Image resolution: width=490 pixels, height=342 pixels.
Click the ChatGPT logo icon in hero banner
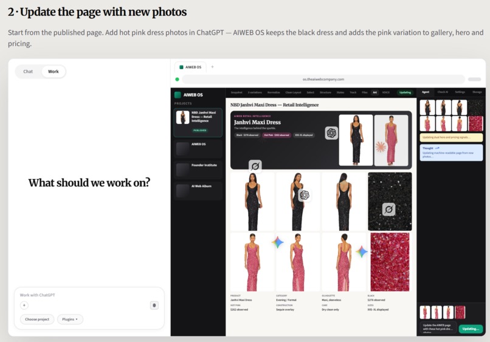click(331, 133)
